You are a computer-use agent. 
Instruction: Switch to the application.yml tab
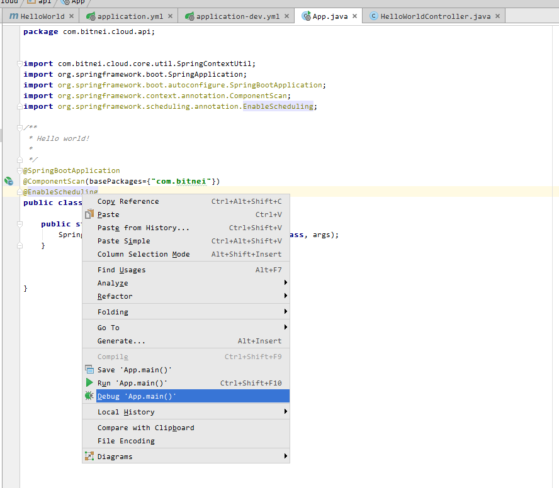[x=130, y=16]
